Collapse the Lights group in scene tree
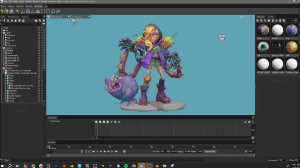Viewport: 300px width, 168px height. tap(2, 32)
